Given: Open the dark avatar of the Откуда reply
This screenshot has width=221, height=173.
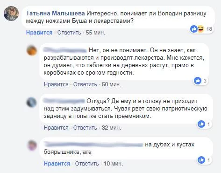Looking at the screenshot, I should pos(32,102).
